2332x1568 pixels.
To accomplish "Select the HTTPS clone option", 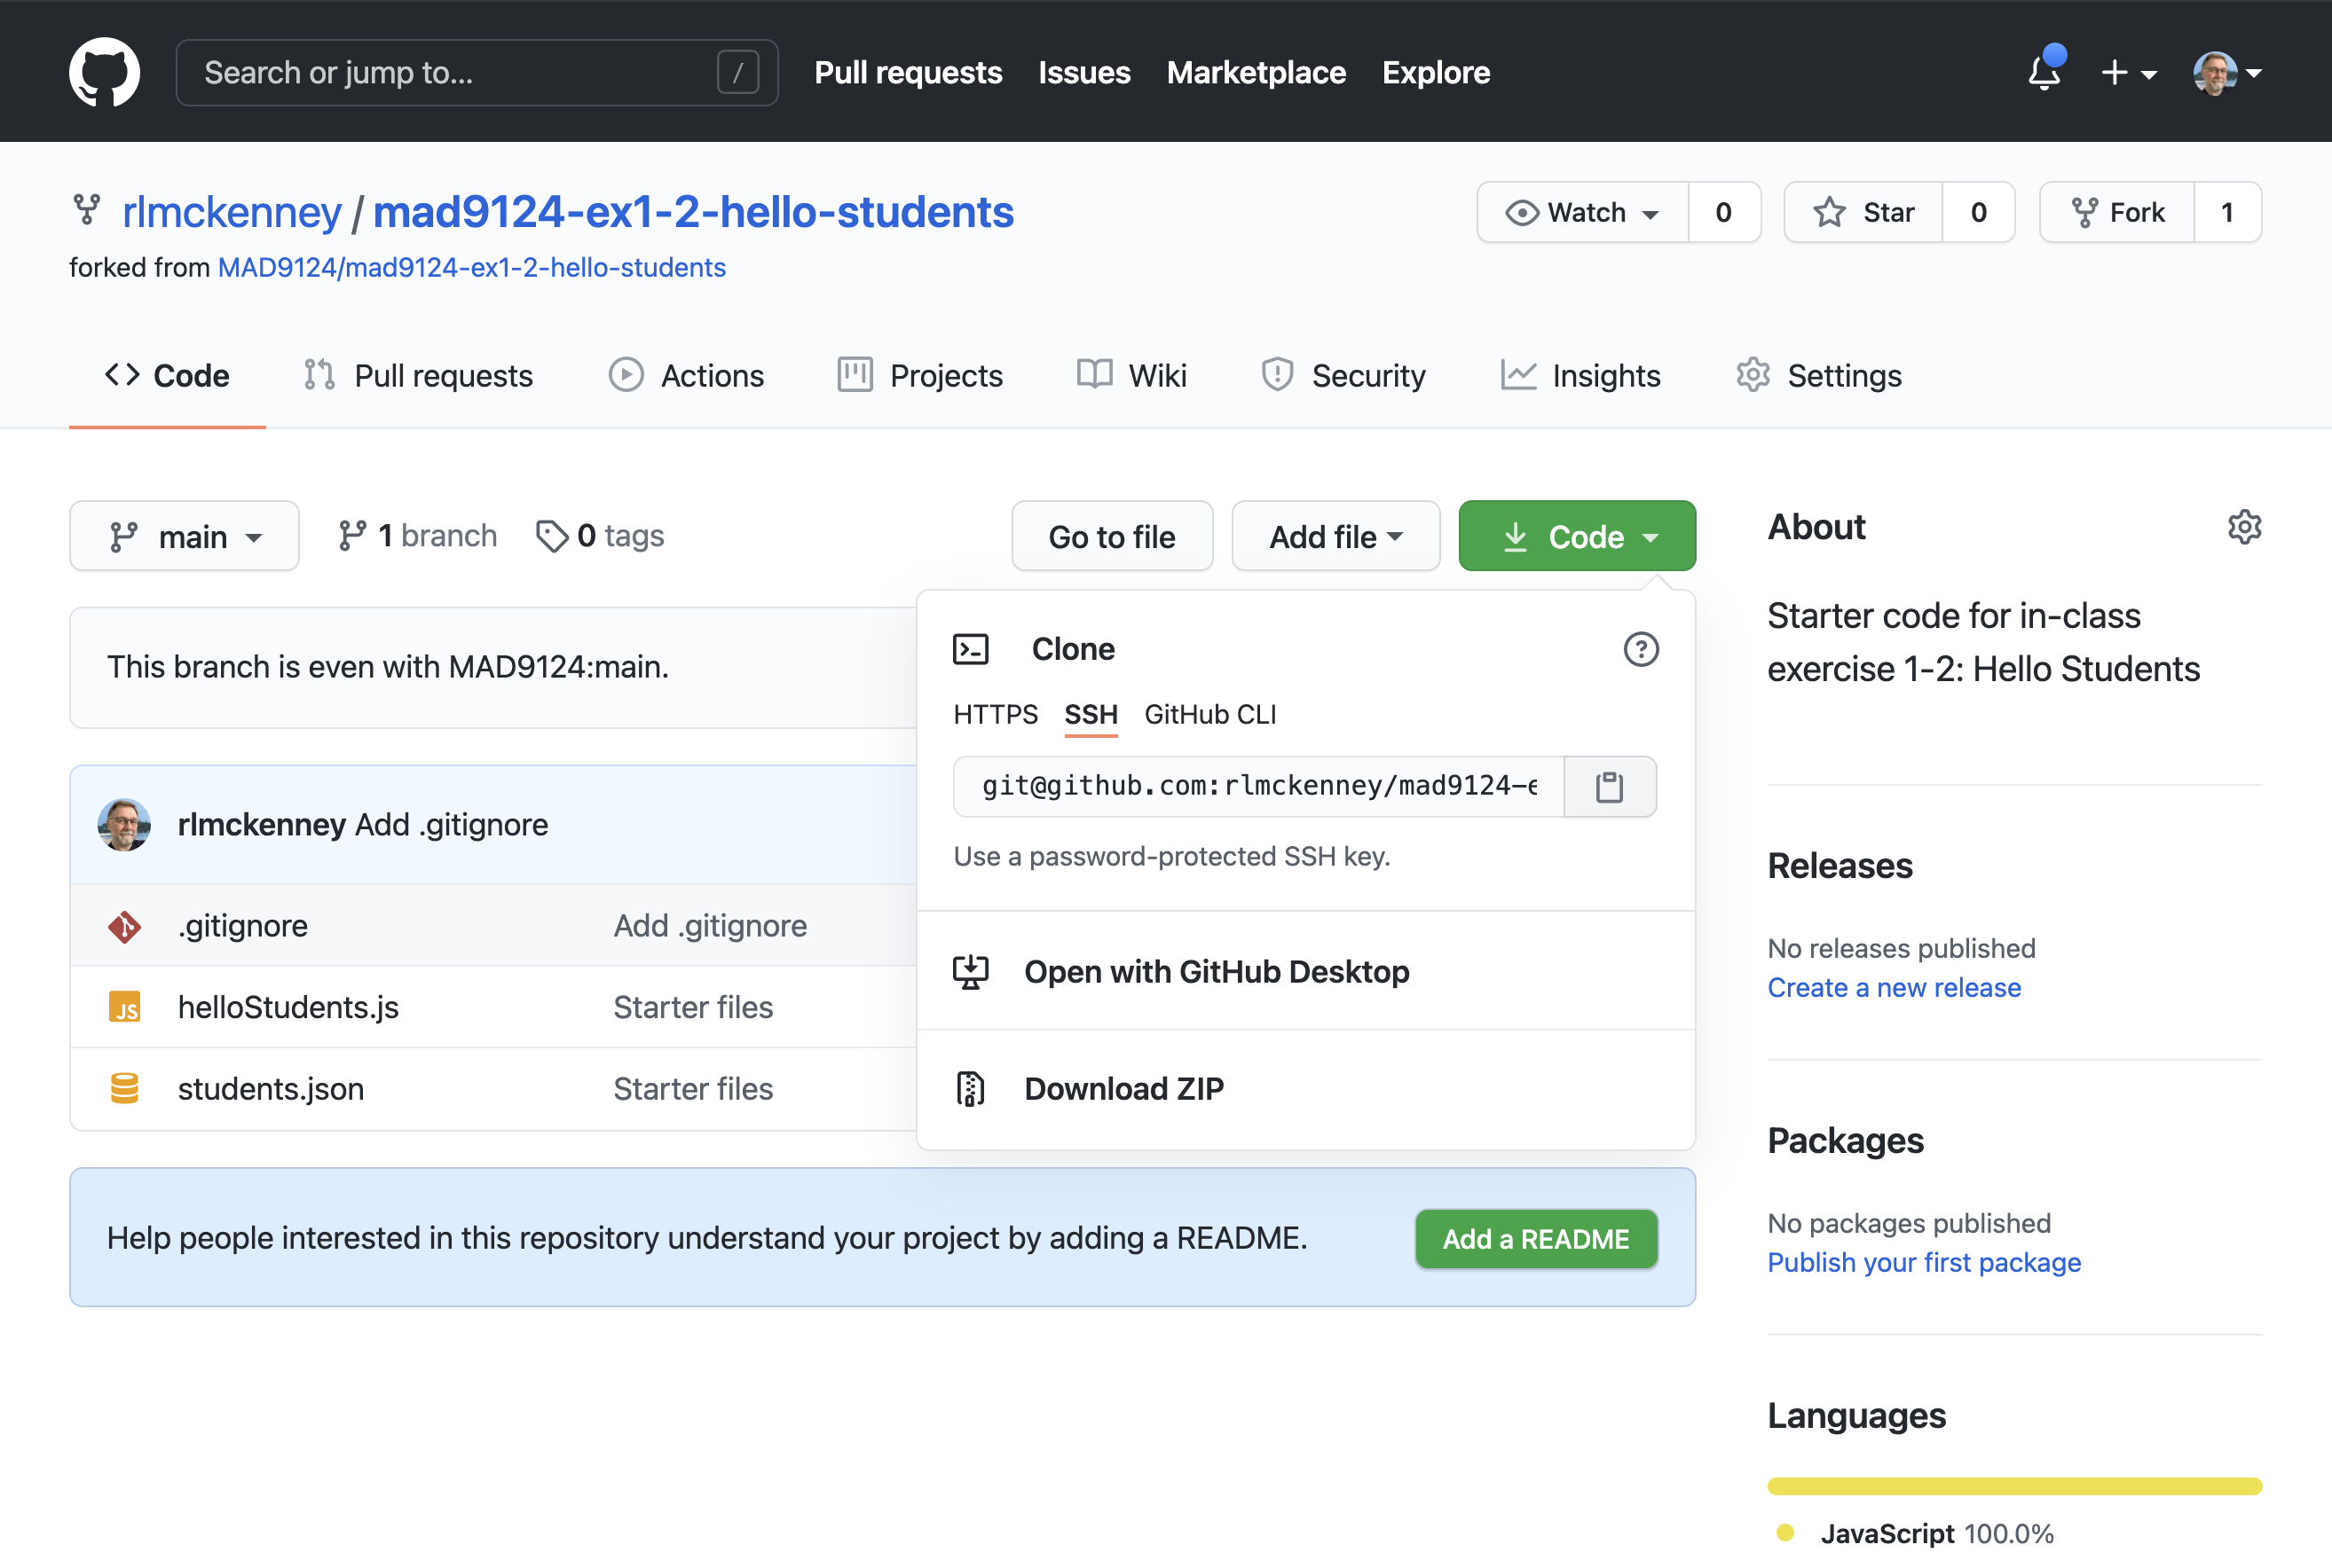I will 996,714.
